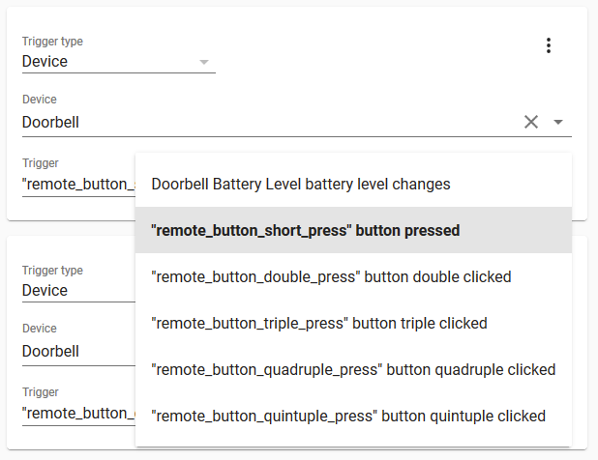Select "remote_button_quintuple_press" button quintuple clicked
The width and height of the screenshot is (598, 460).
click(353, 416)
